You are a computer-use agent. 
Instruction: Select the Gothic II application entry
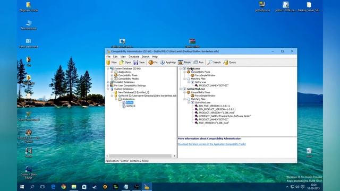[131, 106]
